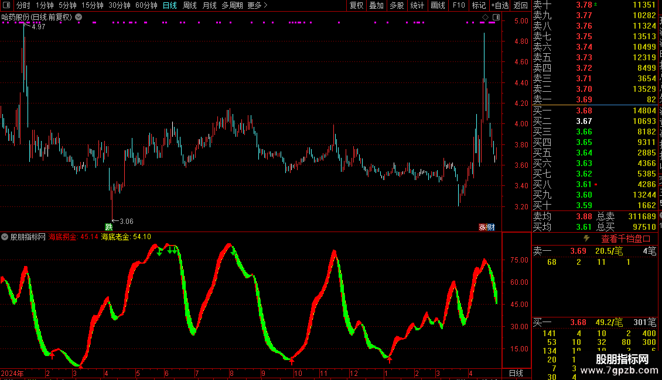Click the red 涨 marker below the chart
The image size is (662, 380).
[x=482, y=227]
